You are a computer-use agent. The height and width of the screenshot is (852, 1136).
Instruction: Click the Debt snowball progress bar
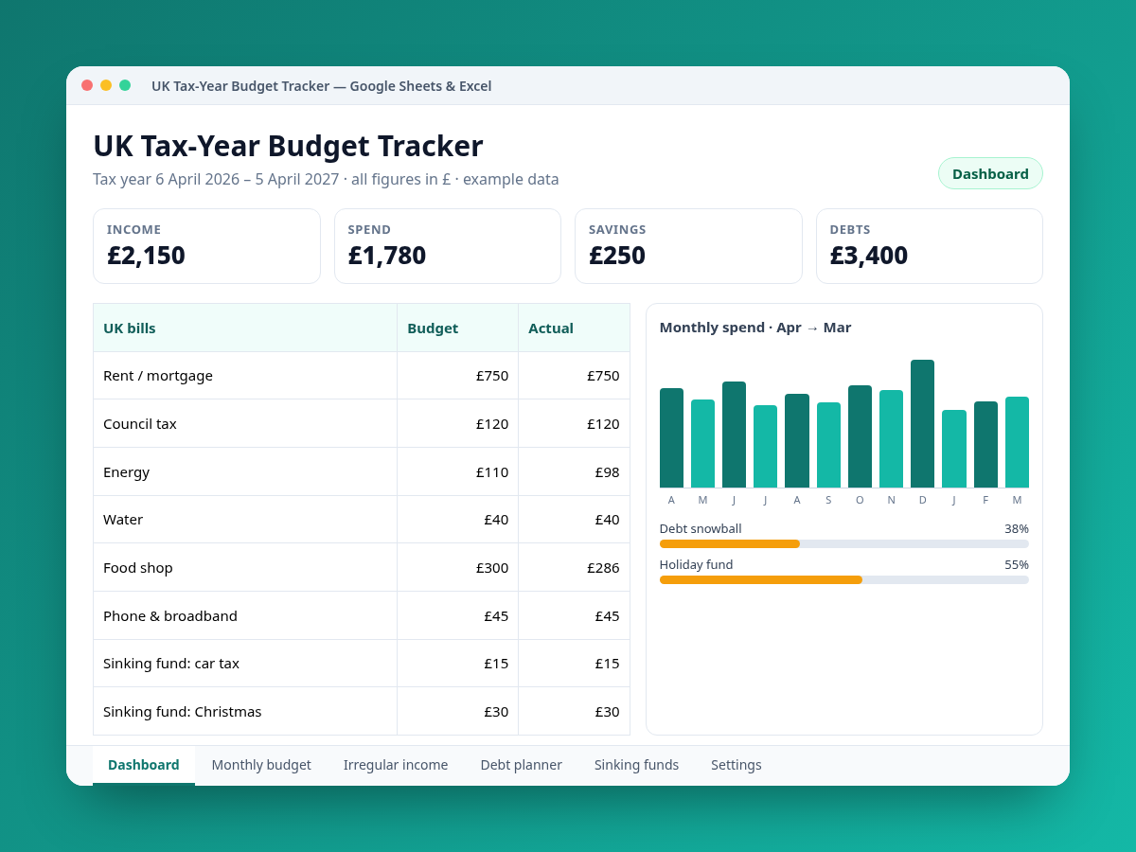point(843,543)
